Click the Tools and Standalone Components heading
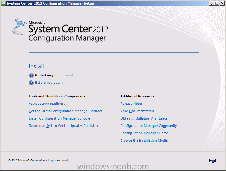This screenshot has height=171, width=226. (x=57, y=96)
